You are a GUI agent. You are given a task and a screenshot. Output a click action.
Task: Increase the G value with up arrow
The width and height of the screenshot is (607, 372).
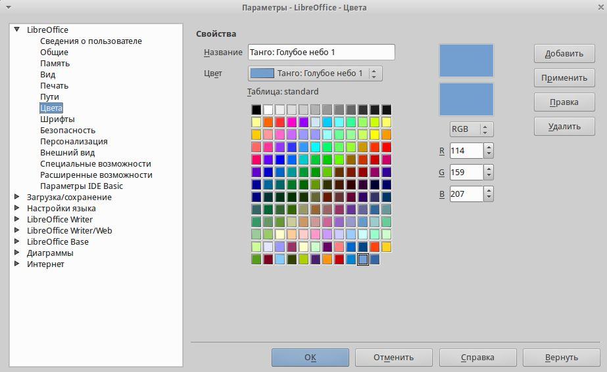point(489,169)
